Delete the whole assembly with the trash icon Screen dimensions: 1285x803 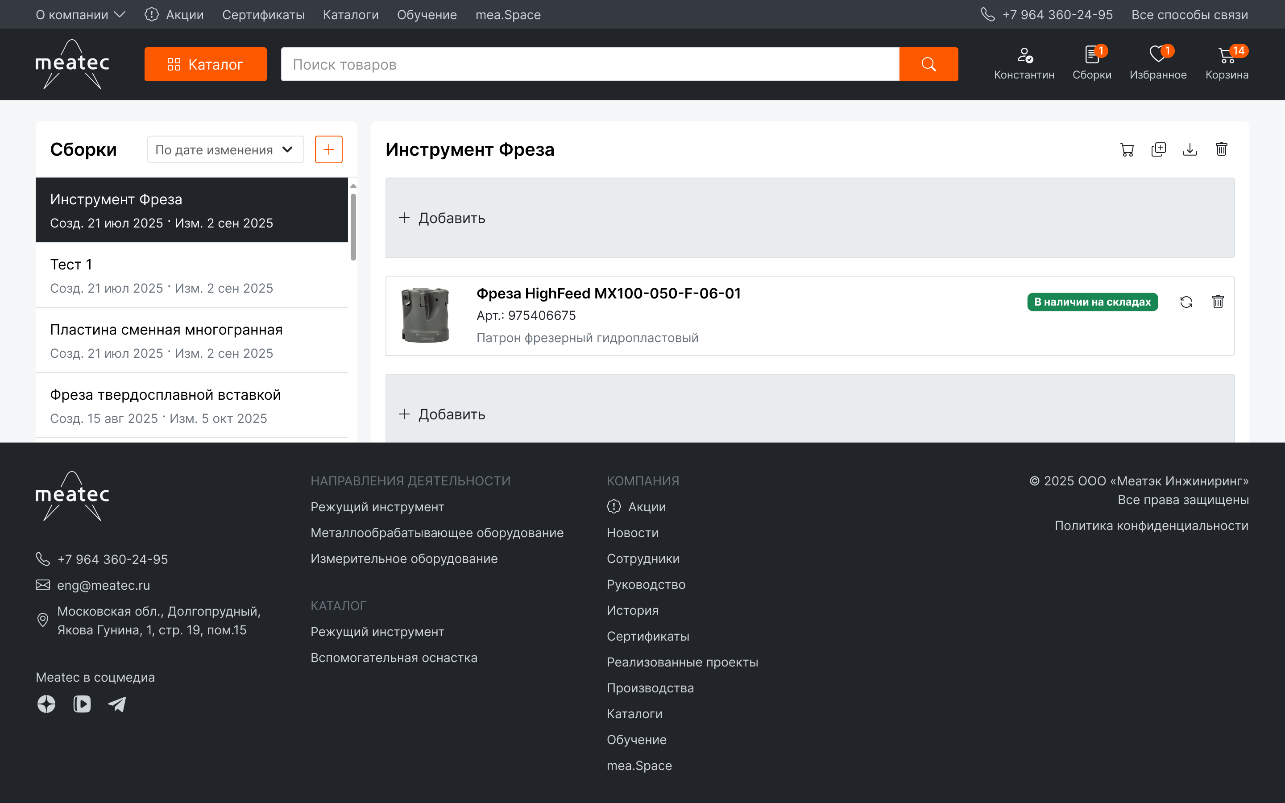[1221, 150]
